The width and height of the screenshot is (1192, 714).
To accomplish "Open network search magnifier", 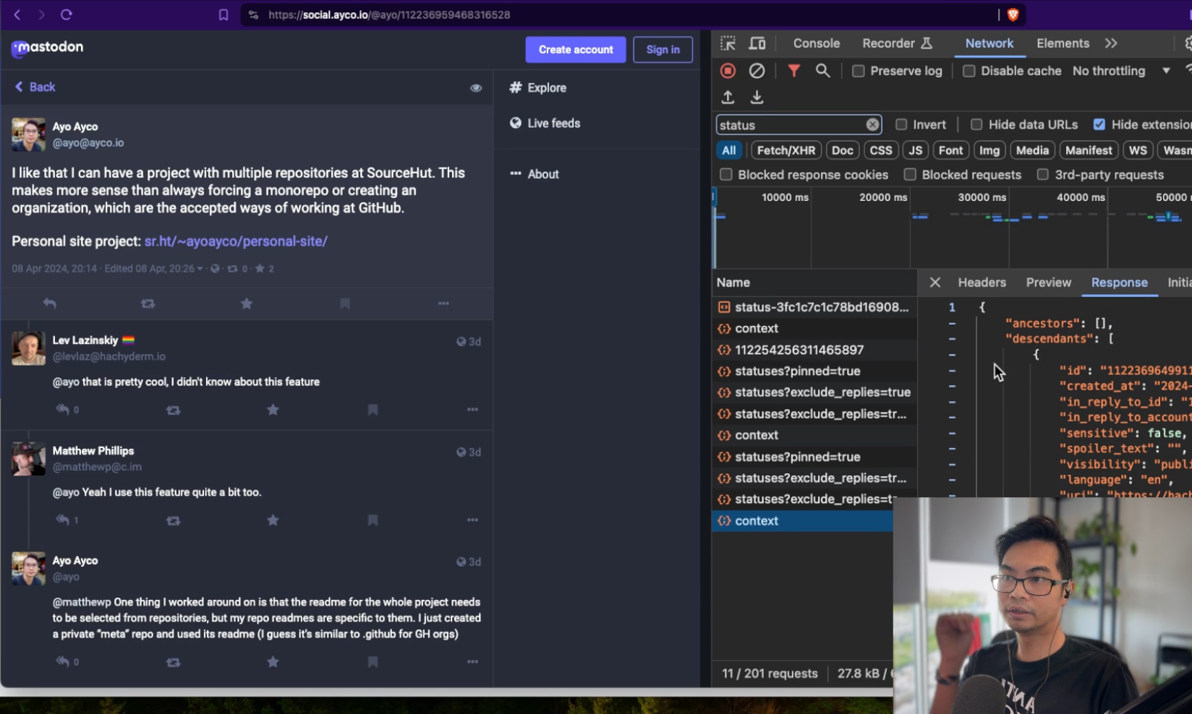I will click(x=822, y=71).
